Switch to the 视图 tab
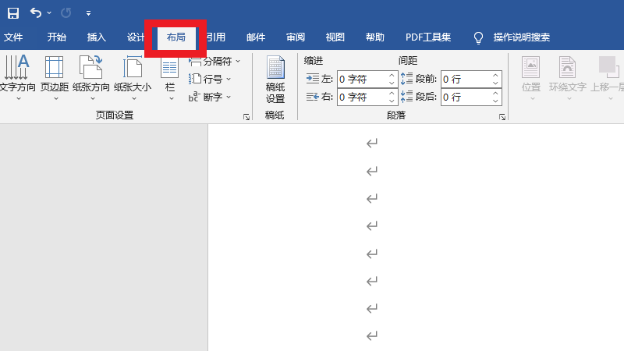Screen dimensions: 624x351 click(x=335, y=37)
